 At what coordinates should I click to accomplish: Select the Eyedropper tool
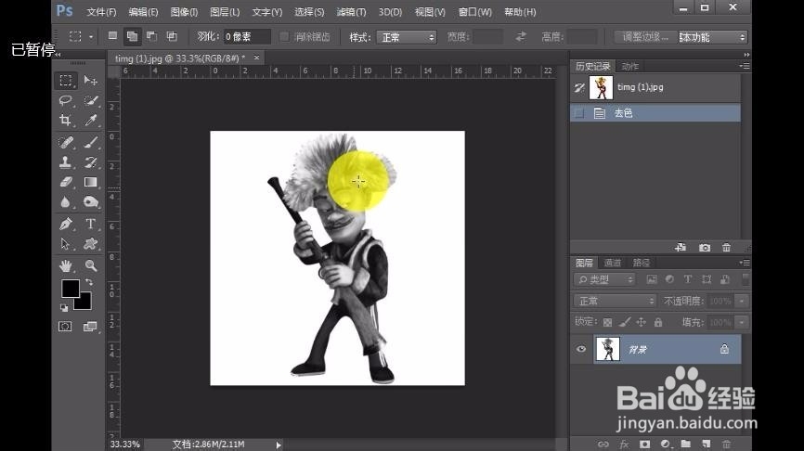pyautogui.click(x=91, y=121)
